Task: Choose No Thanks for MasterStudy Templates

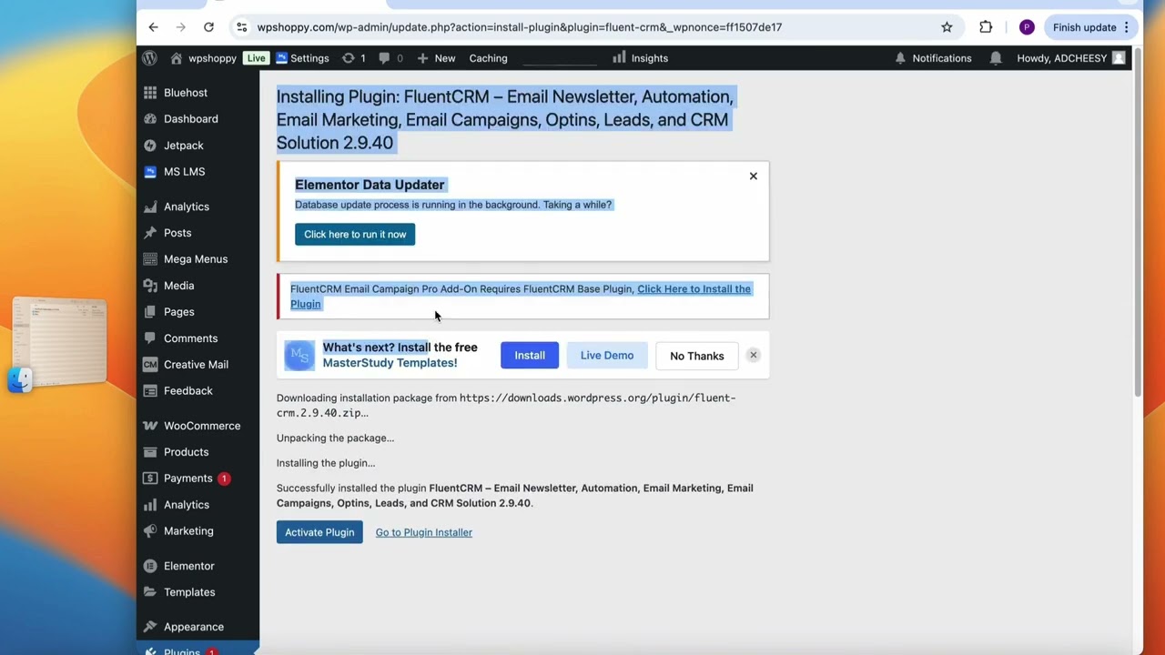Action: (x=697, y=356)
